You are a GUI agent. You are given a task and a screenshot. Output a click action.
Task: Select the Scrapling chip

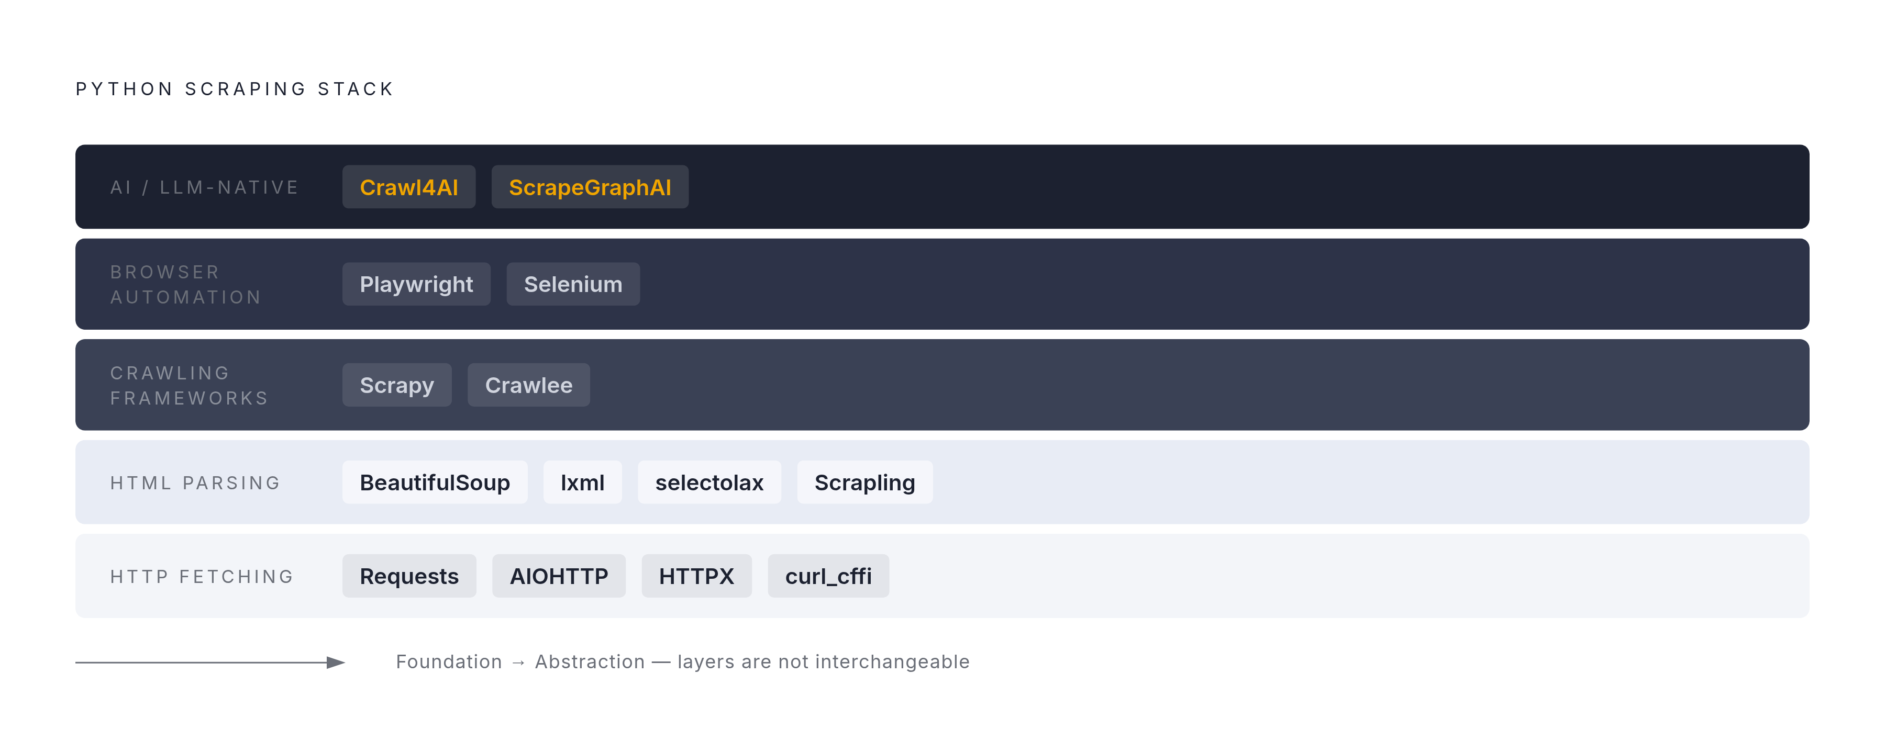click(865, 482)
